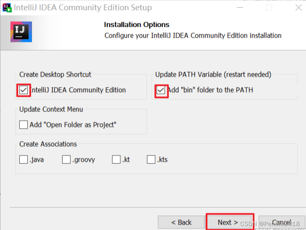Click the IntelliJ IDEA installer title bar icon
Screen dimensions: 306x230
(7, 8)
